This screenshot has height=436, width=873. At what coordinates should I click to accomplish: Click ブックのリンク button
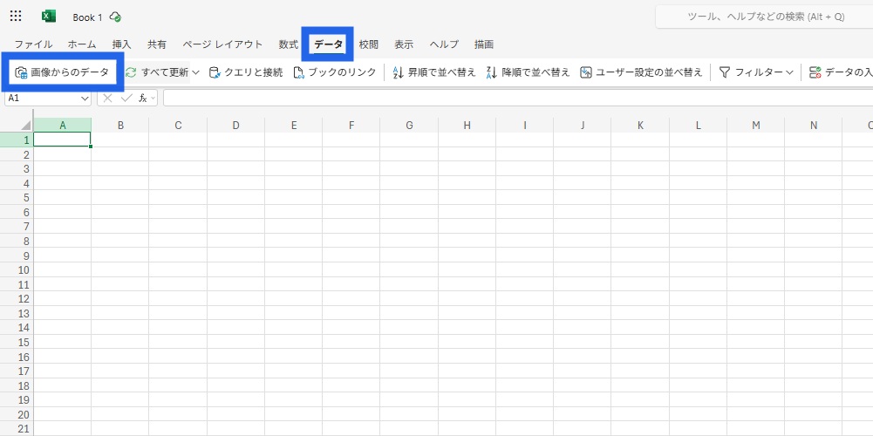[335, 72]
